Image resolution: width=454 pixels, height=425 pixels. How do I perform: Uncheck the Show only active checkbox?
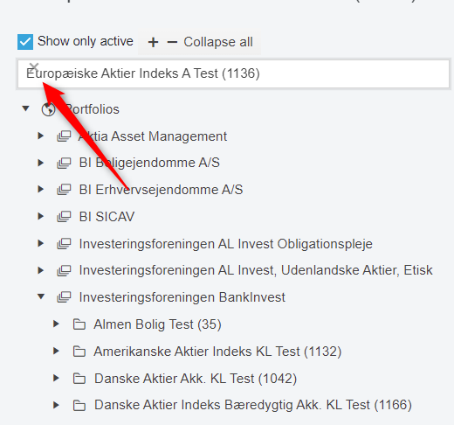[x=25, y=42]
